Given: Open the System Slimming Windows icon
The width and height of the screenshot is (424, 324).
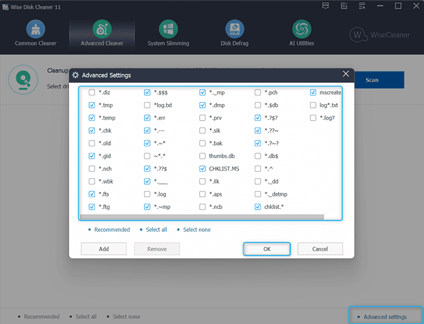Looking at the screenshot, I should (x=168, y=29).
